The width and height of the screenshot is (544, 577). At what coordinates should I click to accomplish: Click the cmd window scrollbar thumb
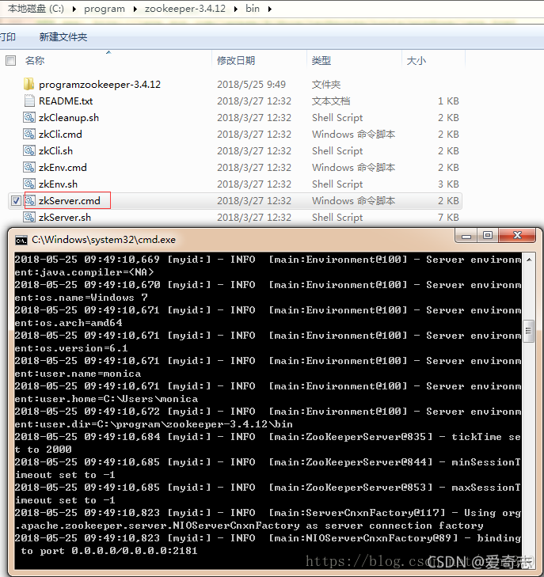pos(529,331)
